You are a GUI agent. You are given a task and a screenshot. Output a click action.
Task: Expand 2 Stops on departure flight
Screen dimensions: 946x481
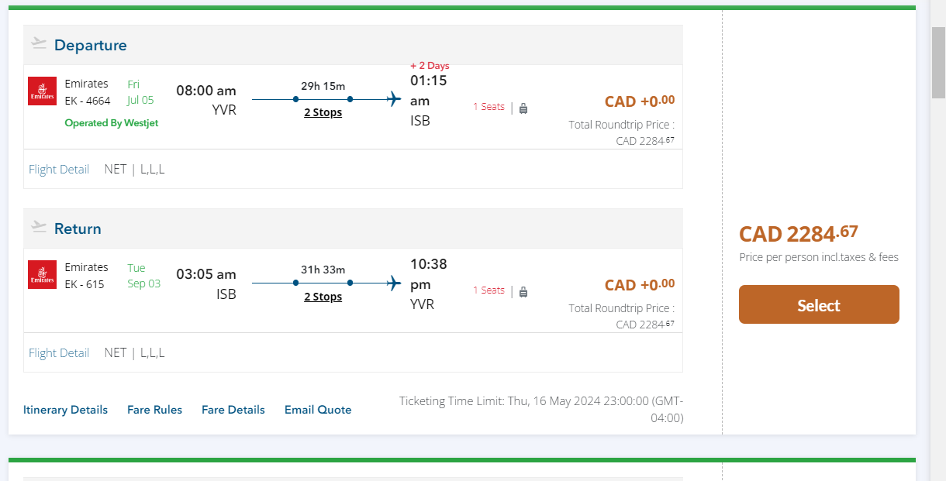(x=323, y=112)
